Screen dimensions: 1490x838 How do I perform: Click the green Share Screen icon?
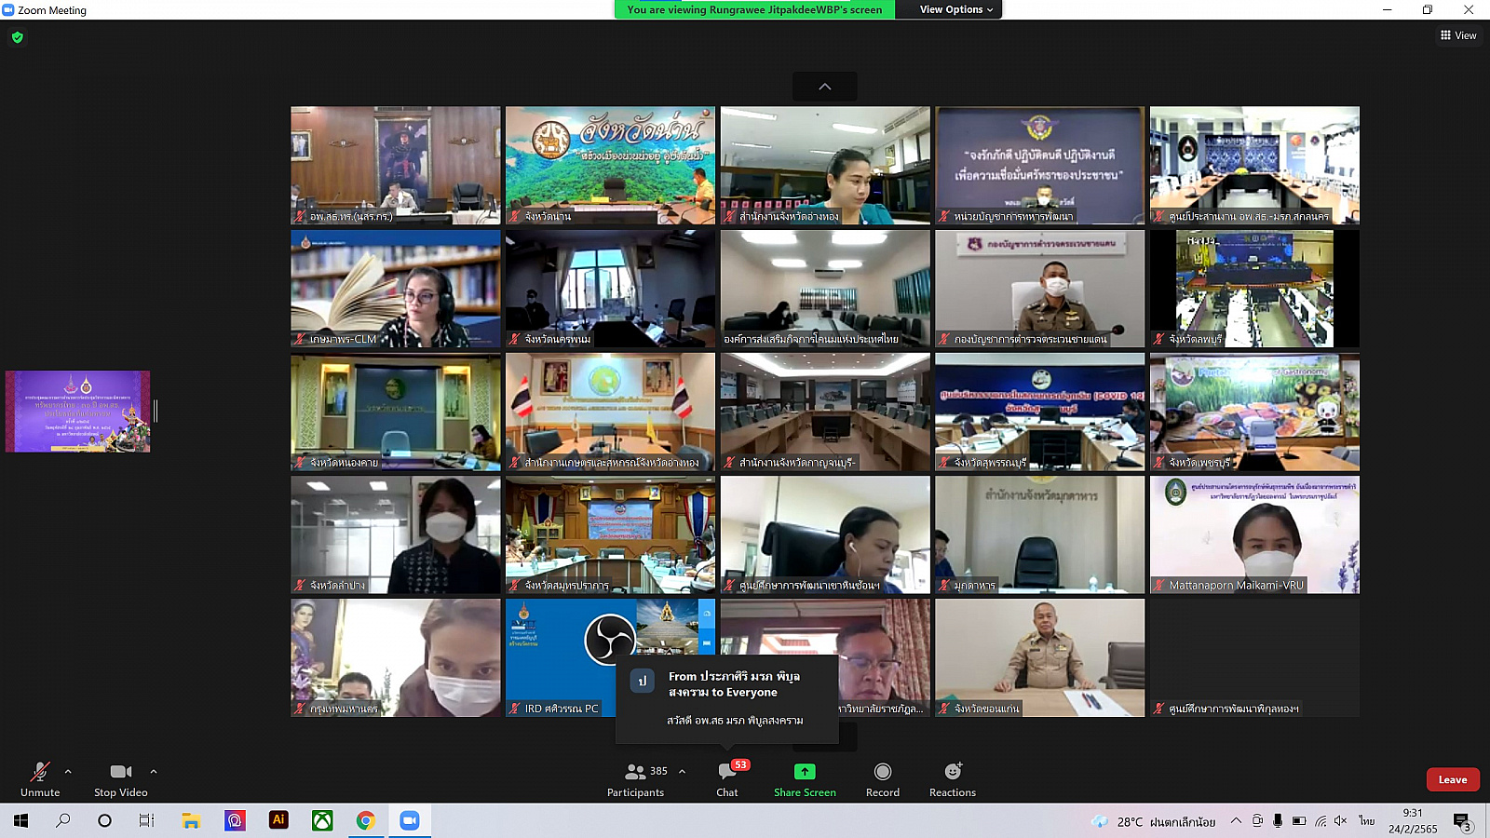805,772
